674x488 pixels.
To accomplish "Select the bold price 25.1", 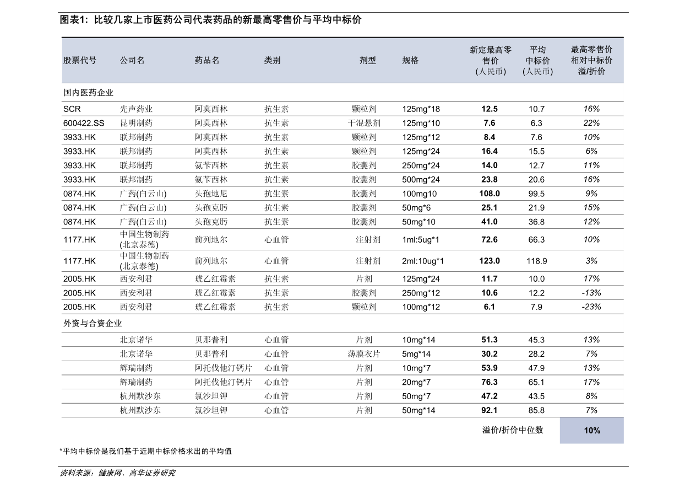I will click(490, 208).
